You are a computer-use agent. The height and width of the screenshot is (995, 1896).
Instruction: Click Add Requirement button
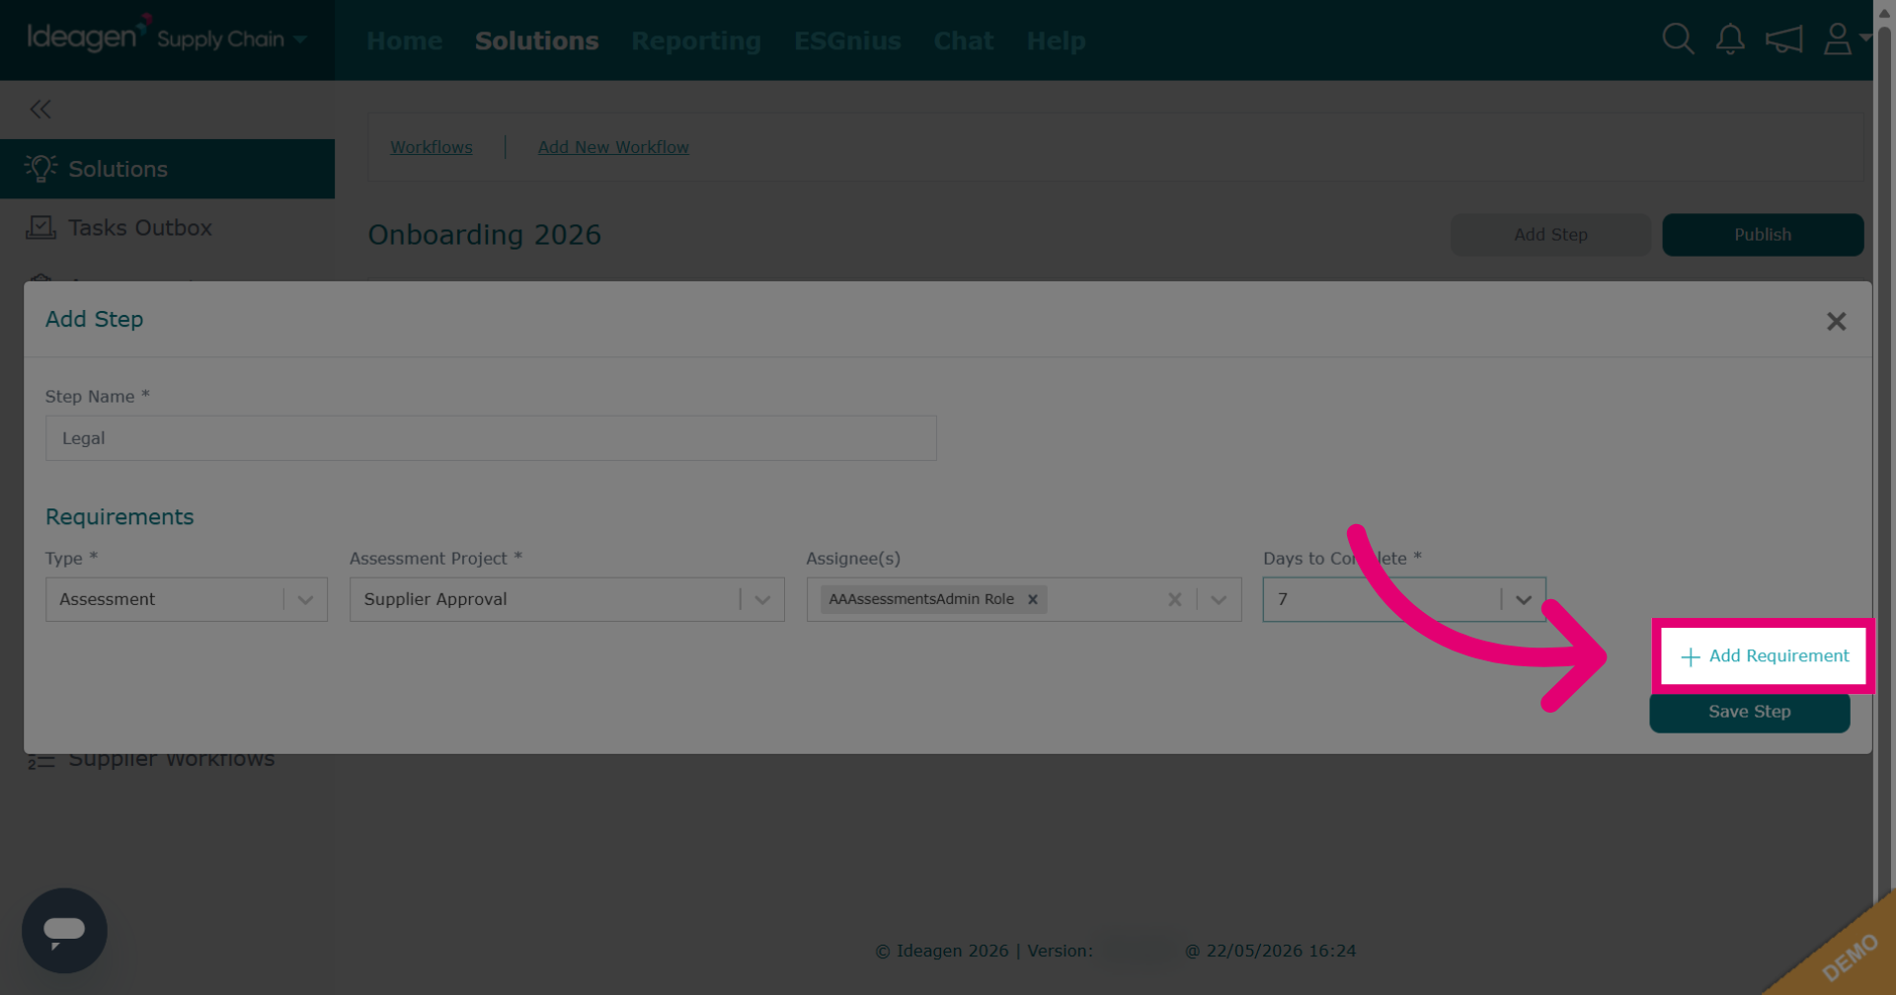[x=1764, y=656]
